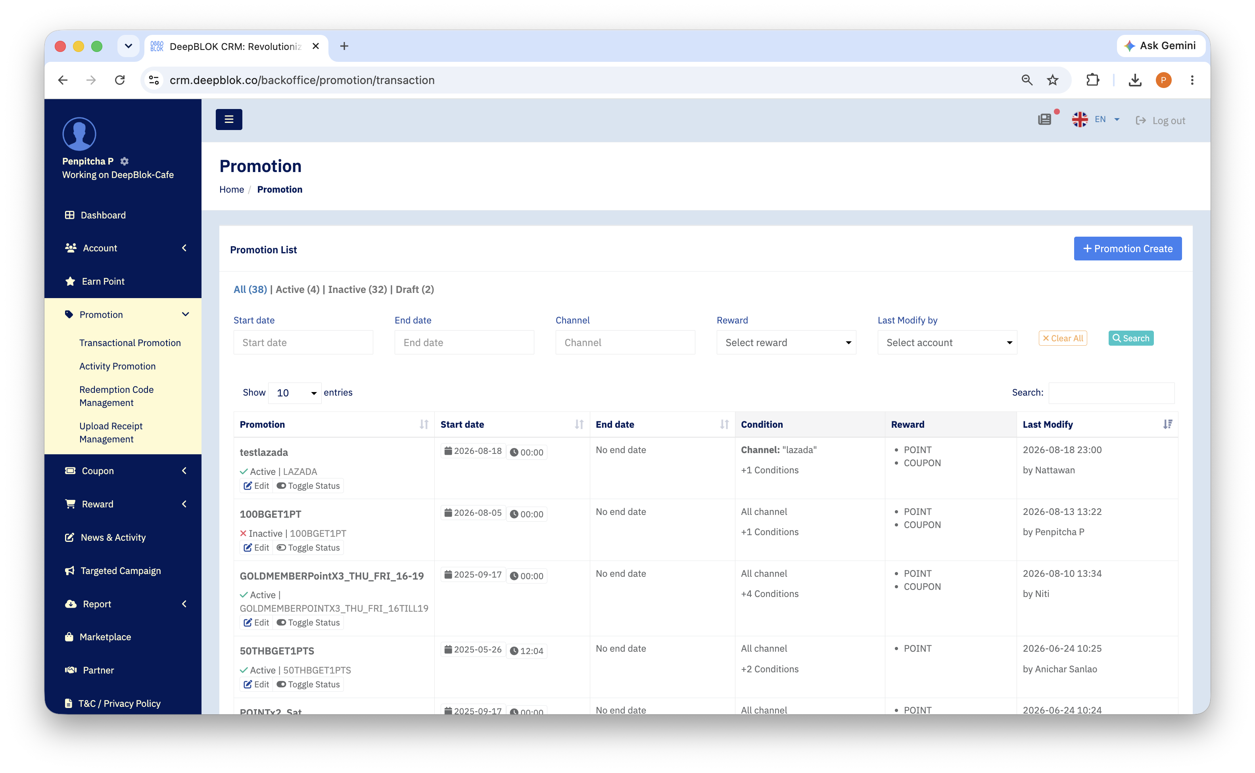
Task: Click the hamburger menu sidebar toggle
Action: 228,119
